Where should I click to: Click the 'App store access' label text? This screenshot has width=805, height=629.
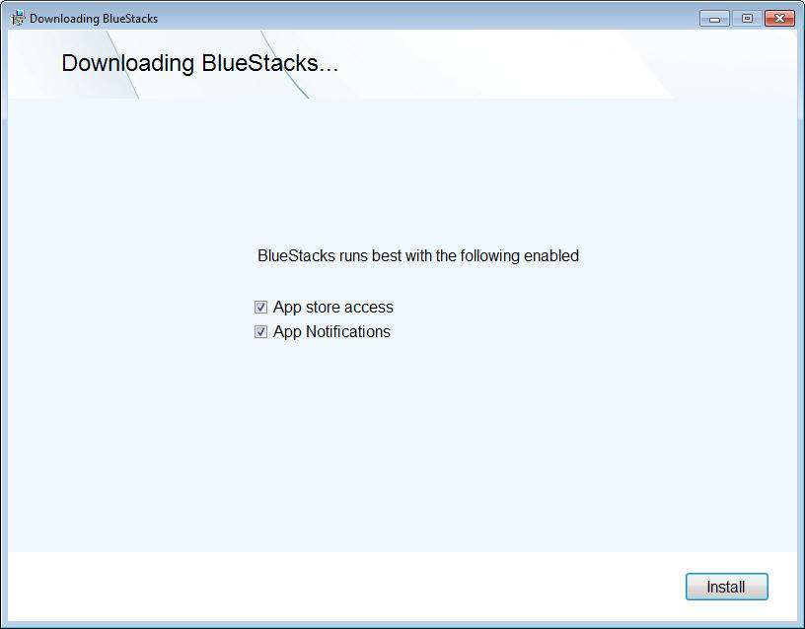tap(333, 307)
